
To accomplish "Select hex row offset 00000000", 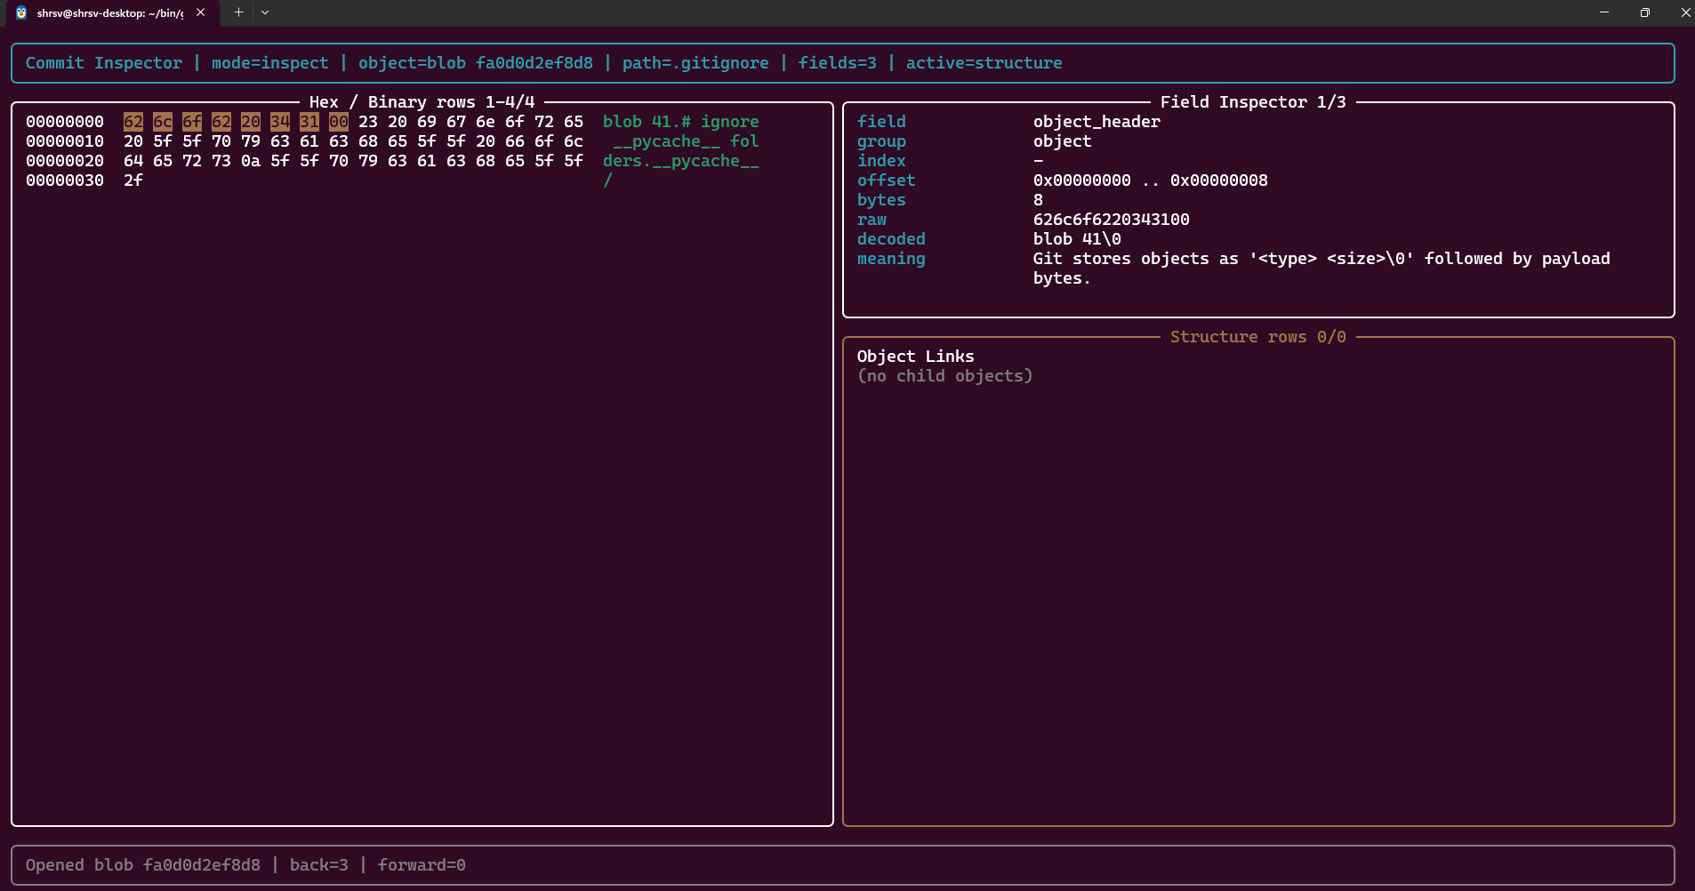I will click(x=65, y=122).
